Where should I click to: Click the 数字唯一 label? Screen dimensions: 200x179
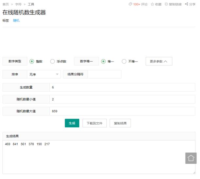point(86,61)
